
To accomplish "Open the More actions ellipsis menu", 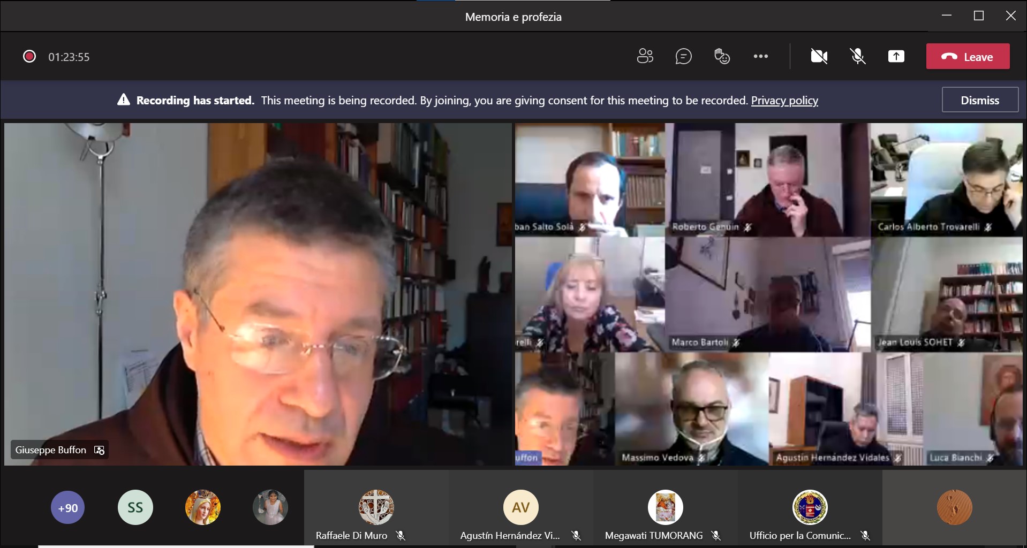I will pos(760,56).
